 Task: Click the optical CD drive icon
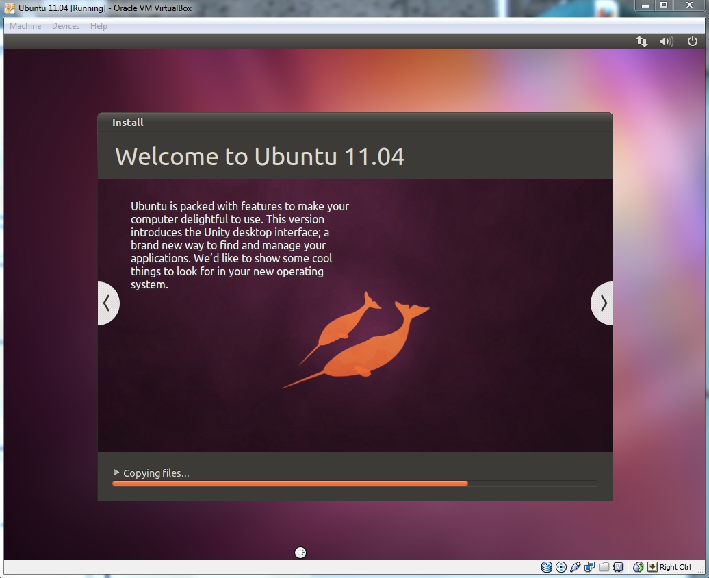coord(561,566)
